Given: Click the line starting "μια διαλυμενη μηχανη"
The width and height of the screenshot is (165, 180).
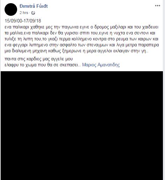Looking at the screenshot, I should coord(77,51).
